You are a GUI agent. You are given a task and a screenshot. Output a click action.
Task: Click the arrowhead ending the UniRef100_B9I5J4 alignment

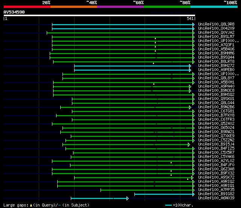click(x=189, y=144)
